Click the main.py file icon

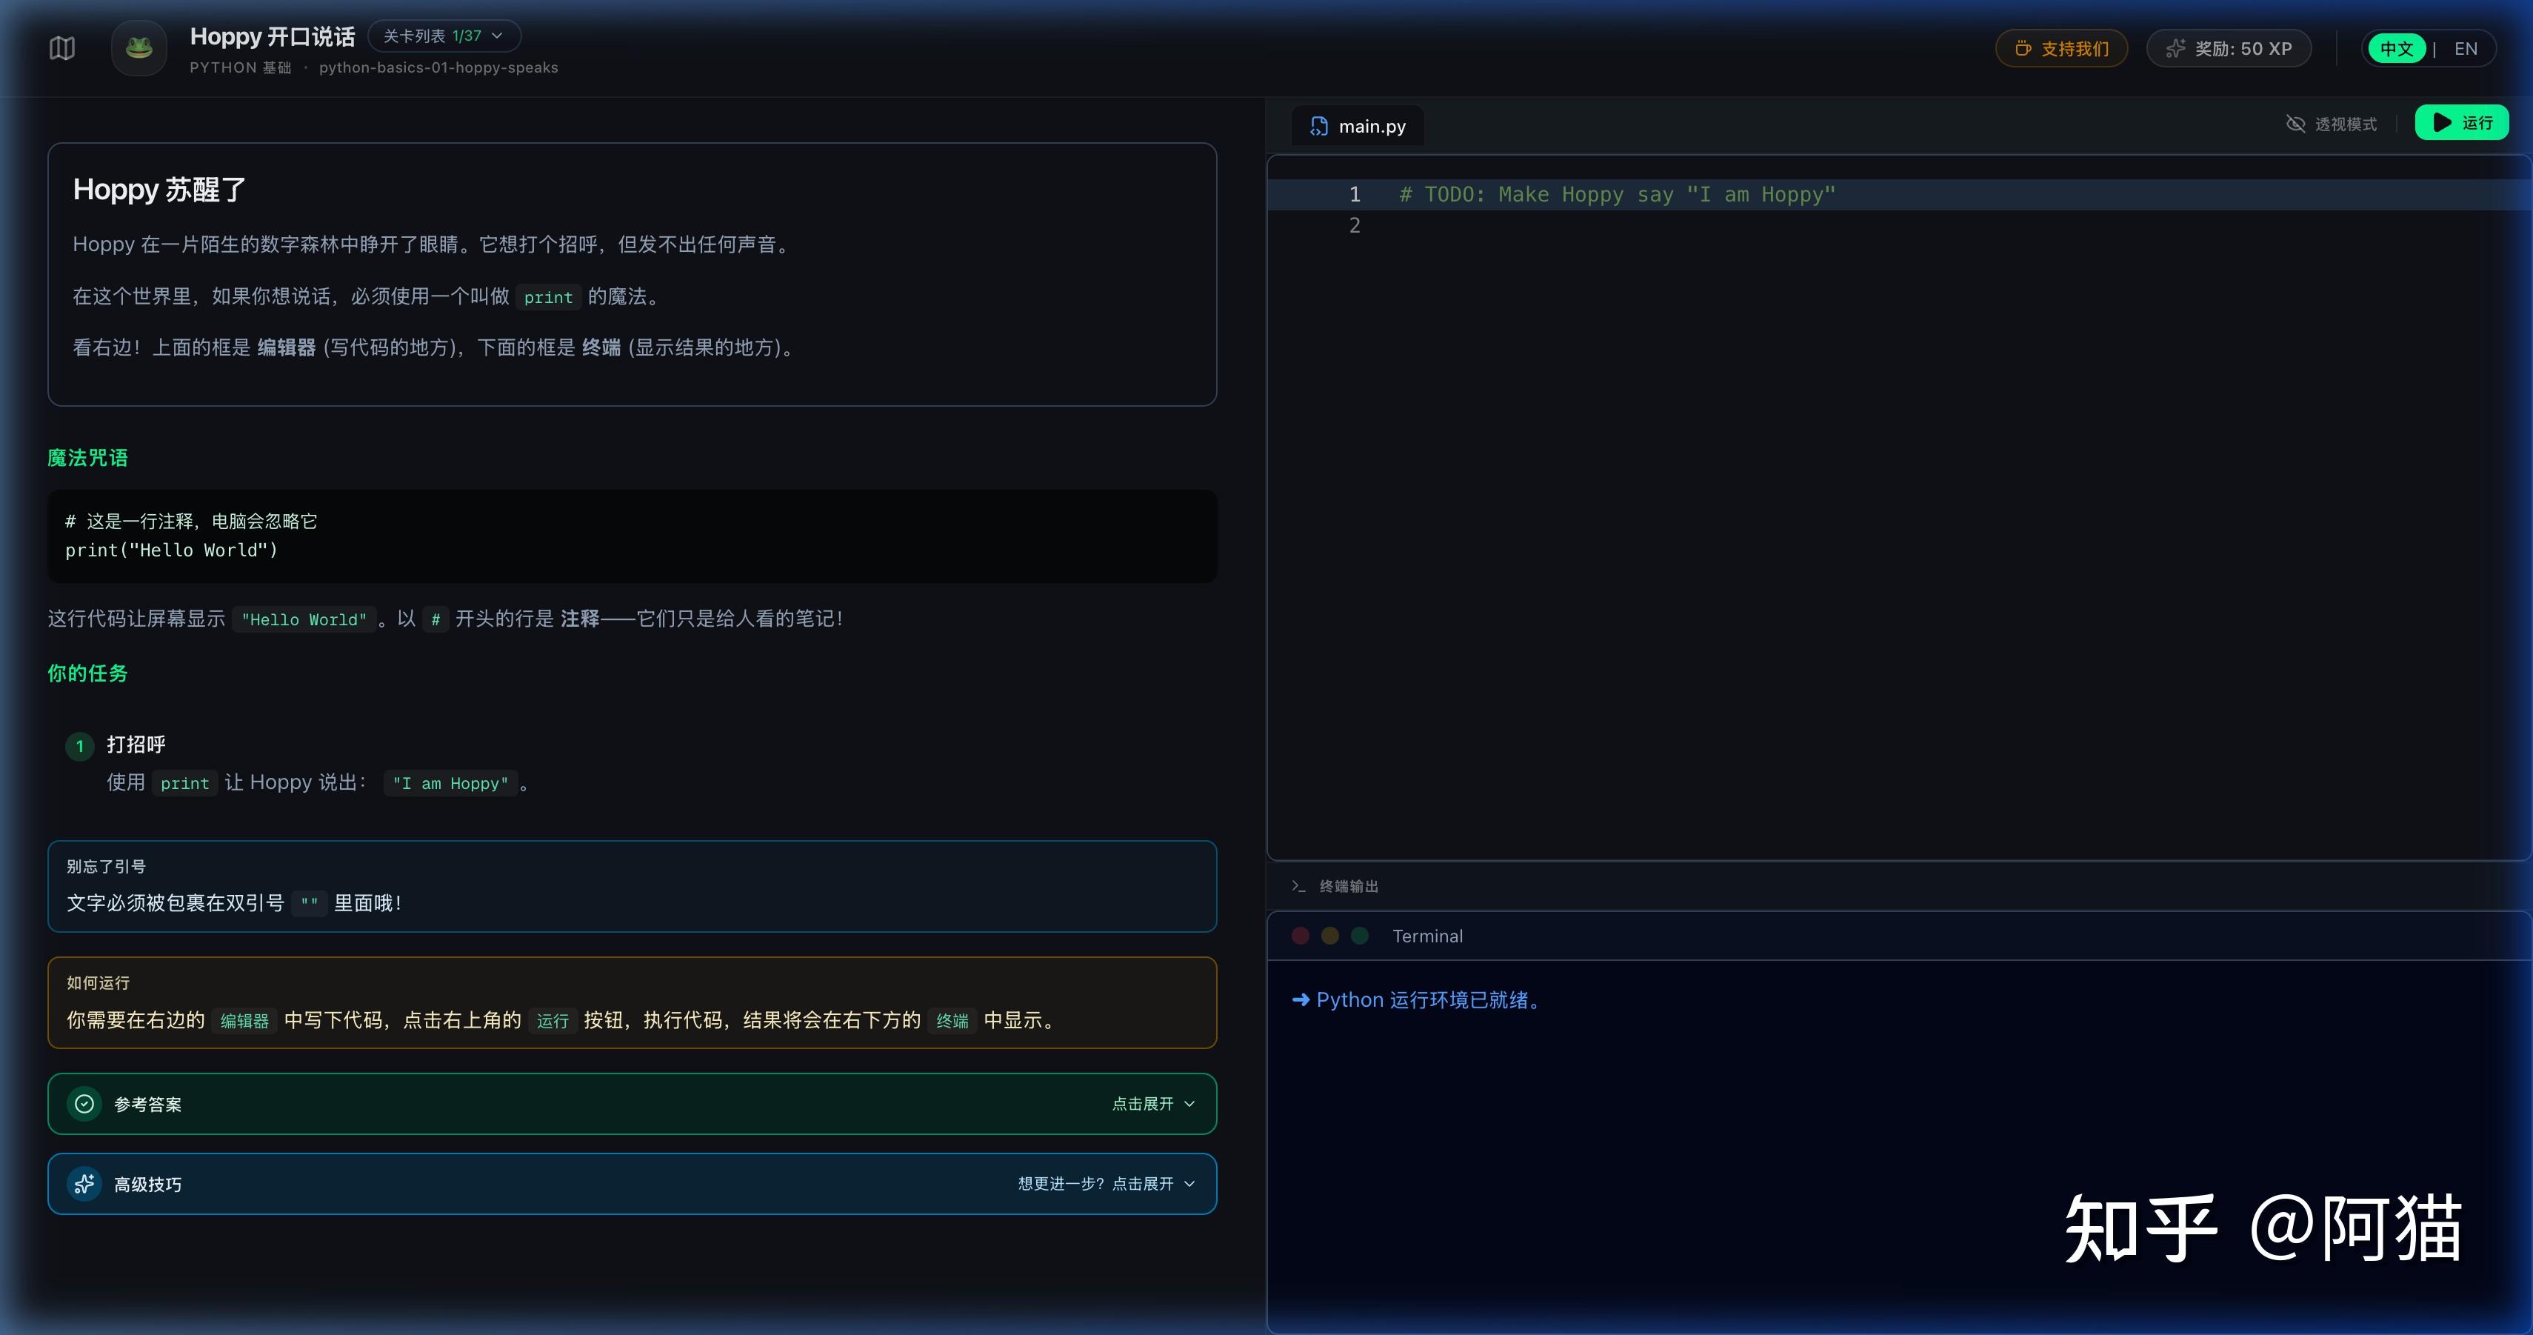pos(1318,126)
